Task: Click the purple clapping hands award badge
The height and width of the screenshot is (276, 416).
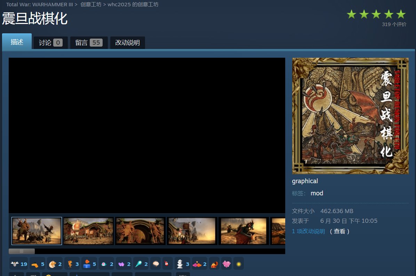Action: (x=124, y=264)
